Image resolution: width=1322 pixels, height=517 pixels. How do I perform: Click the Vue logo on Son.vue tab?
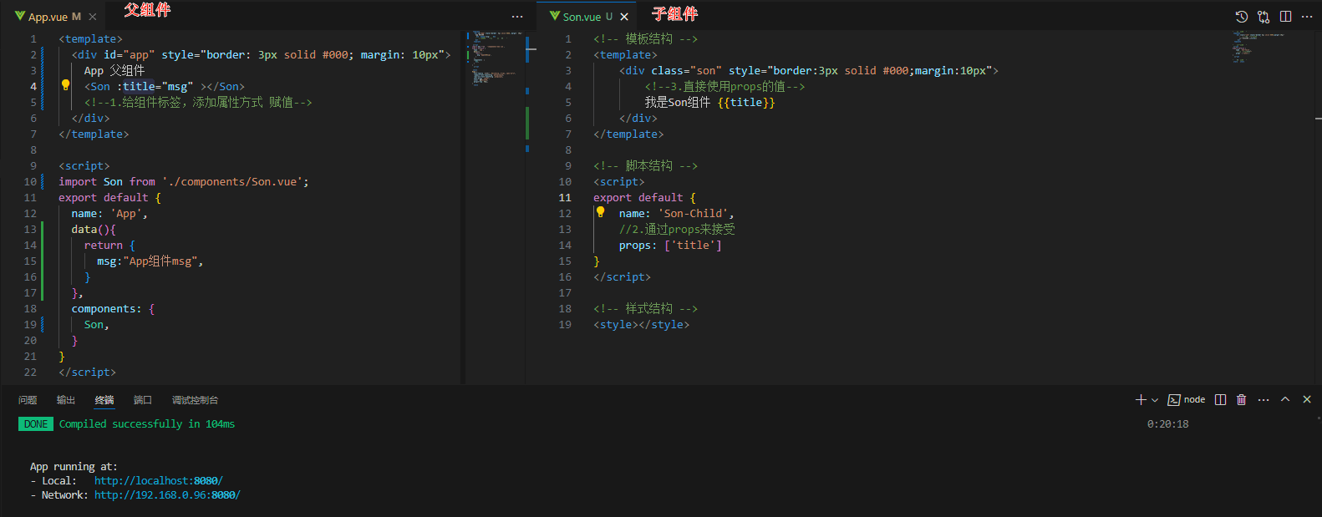(x=555, y=16)
